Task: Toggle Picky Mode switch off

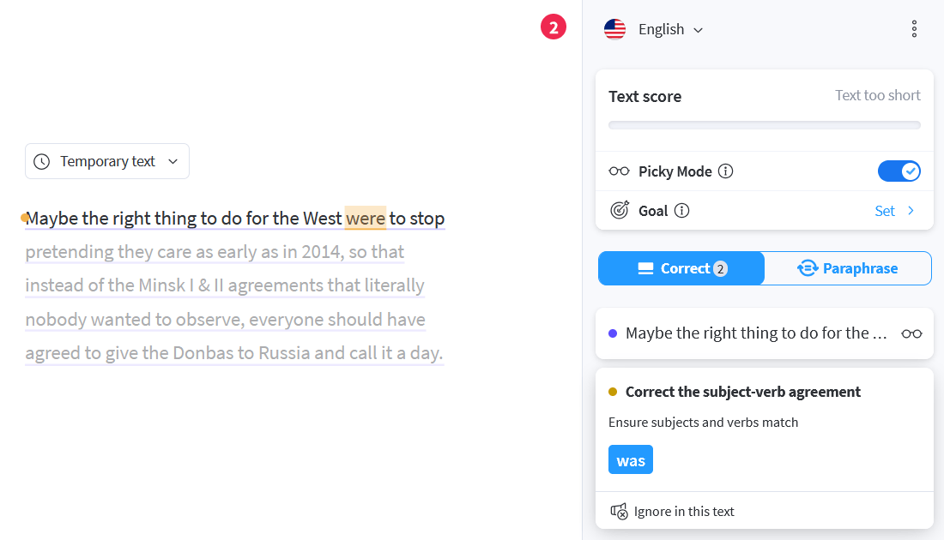Action: [899, 171]
